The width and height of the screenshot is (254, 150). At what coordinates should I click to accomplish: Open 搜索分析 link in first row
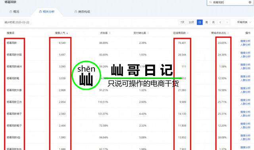(245, 41)
